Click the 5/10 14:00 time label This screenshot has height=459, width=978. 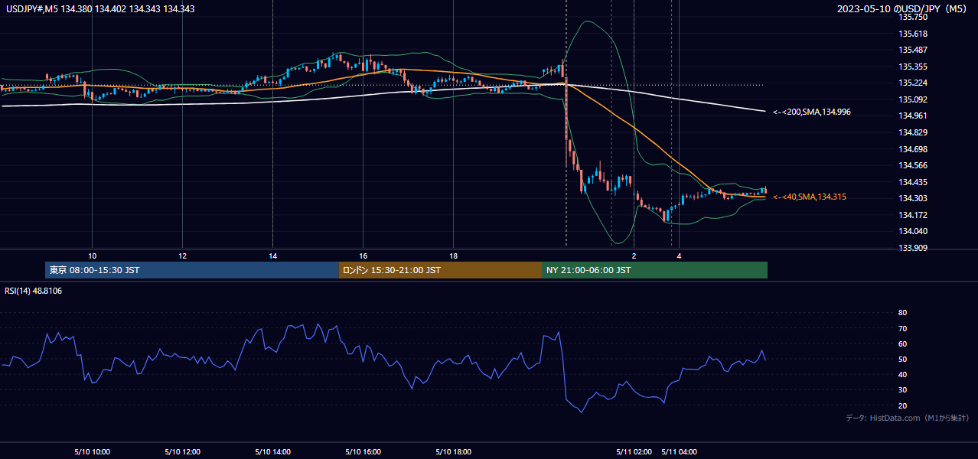pyautogui.click(x=272, y=452)
